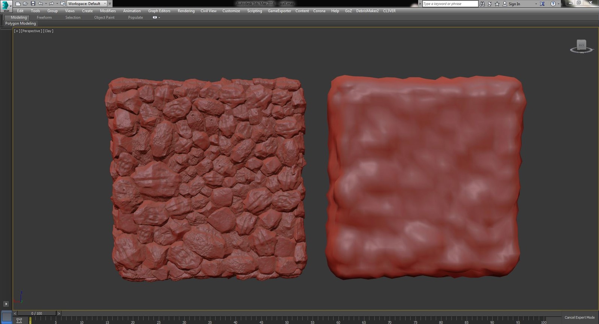Open the Scripting menu
Viewport: 599px width, 324px height.
point(255,11)
